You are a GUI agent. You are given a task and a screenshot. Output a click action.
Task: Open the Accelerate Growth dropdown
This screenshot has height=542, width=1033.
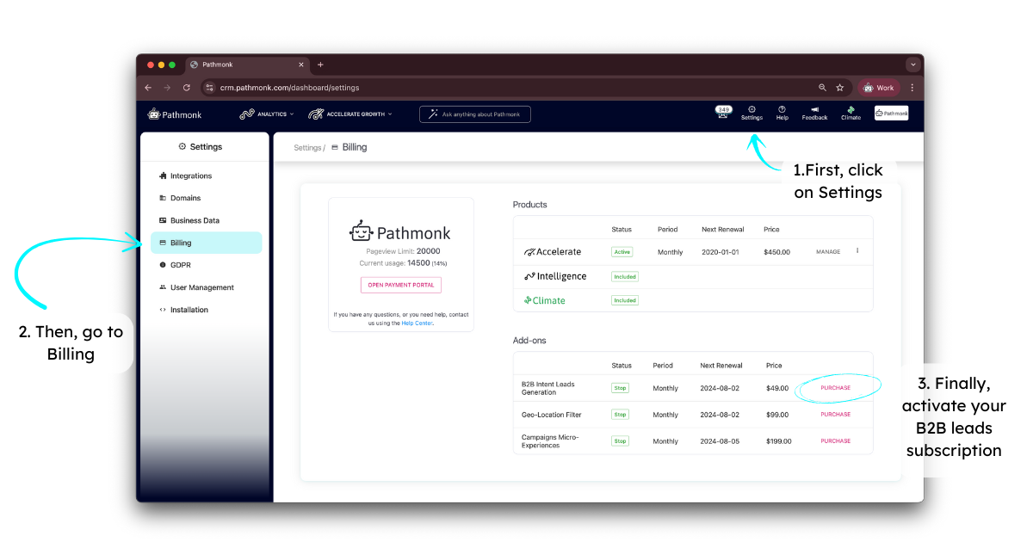point(349,114)
